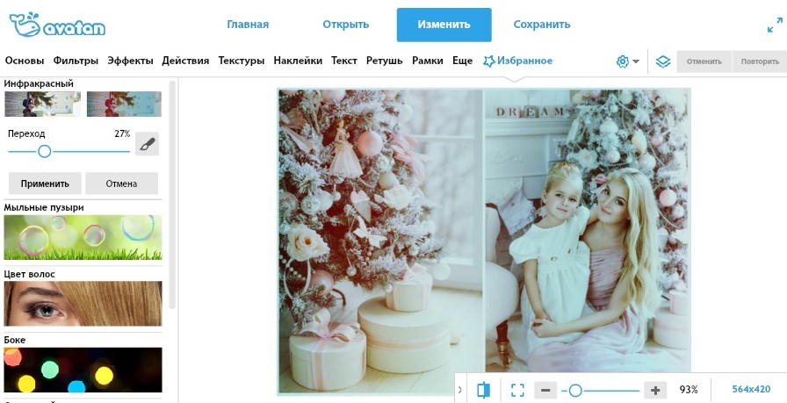This screenshot has height=403, width=787.
Task: Expand the bottom toolbar chevron arrow
Action: (459, 390)
